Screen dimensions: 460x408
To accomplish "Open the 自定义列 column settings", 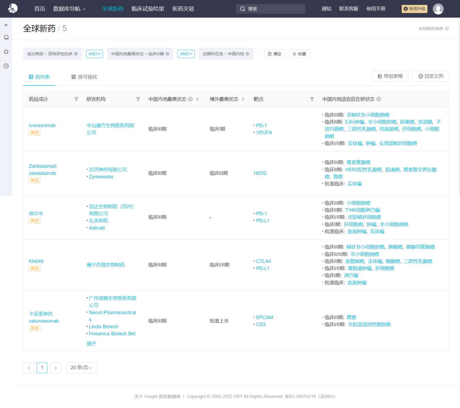I will [x=431, y=76].
